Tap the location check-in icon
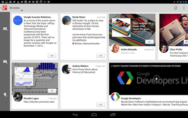The width and height of the screenshot is (188, 118). click(x=5, y=94)
